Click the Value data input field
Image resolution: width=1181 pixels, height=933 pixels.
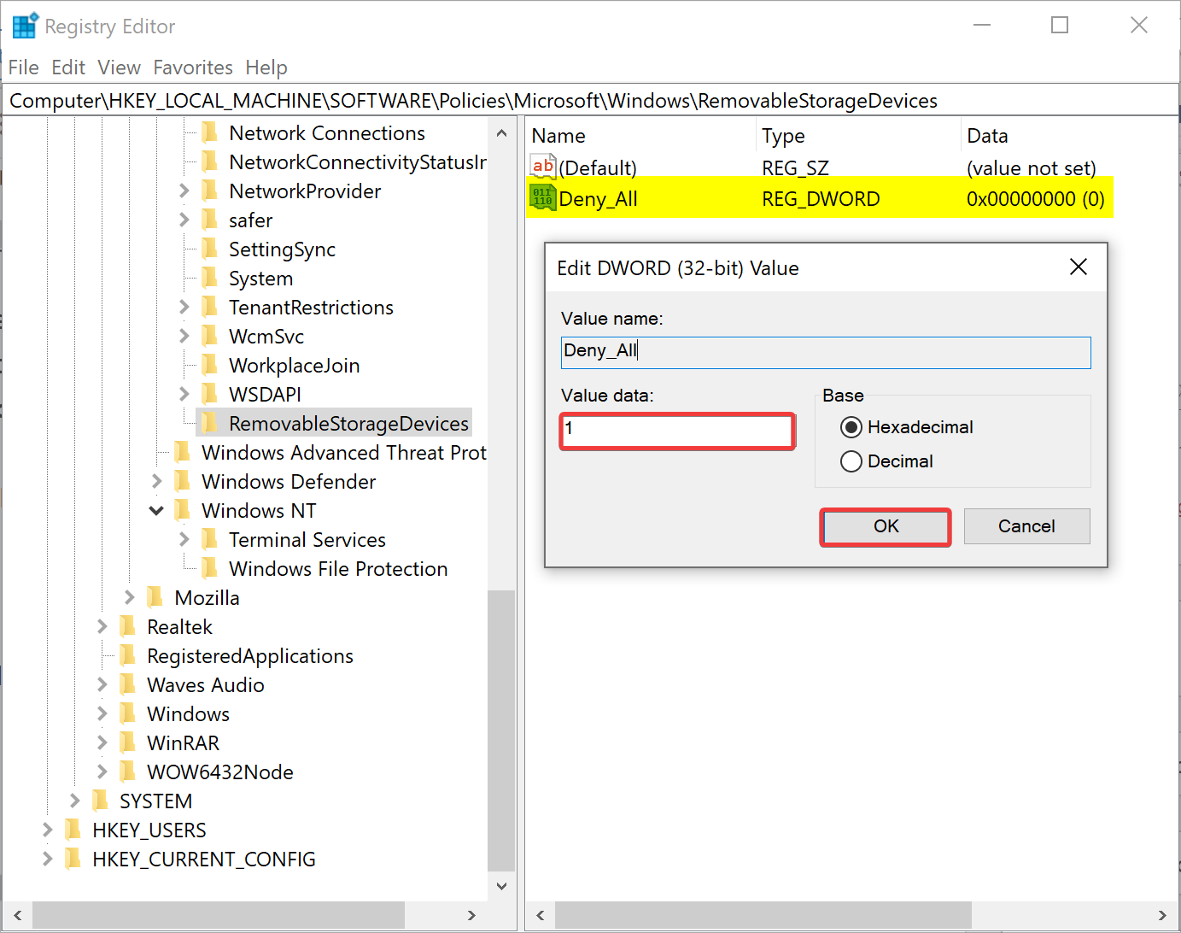tap(678, 431)
